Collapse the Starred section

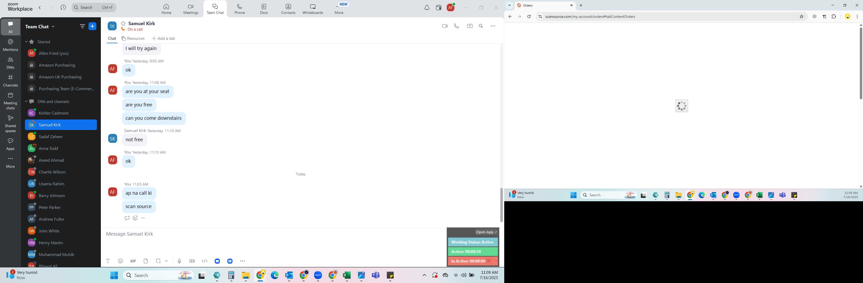pyautogui.click(x=26, y=42)
